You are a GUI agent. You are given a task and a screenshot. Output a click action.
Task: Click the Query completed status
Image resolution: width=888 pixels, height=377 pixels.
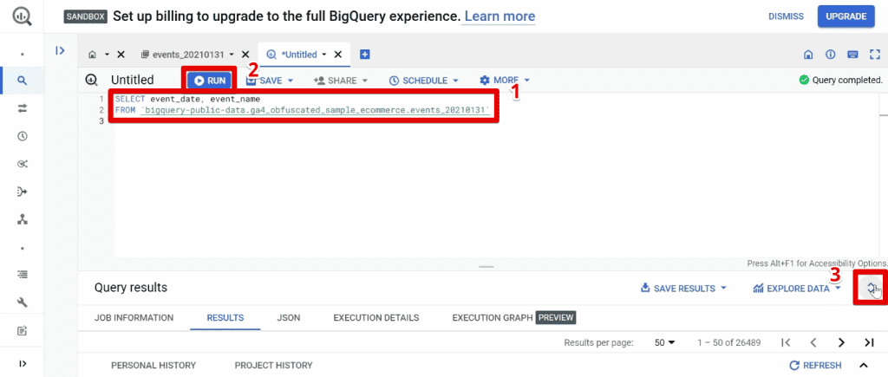pyautogui.click(x=840, y=81)
